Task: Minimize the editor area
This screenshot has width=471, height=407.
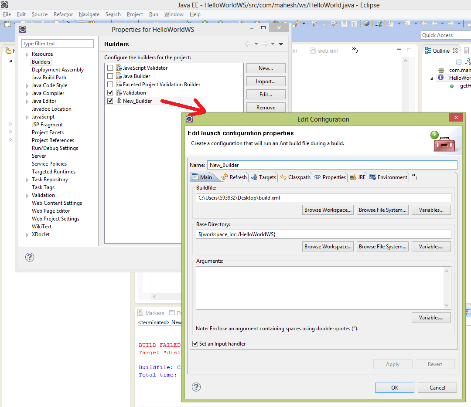Action: coord(399,49)
